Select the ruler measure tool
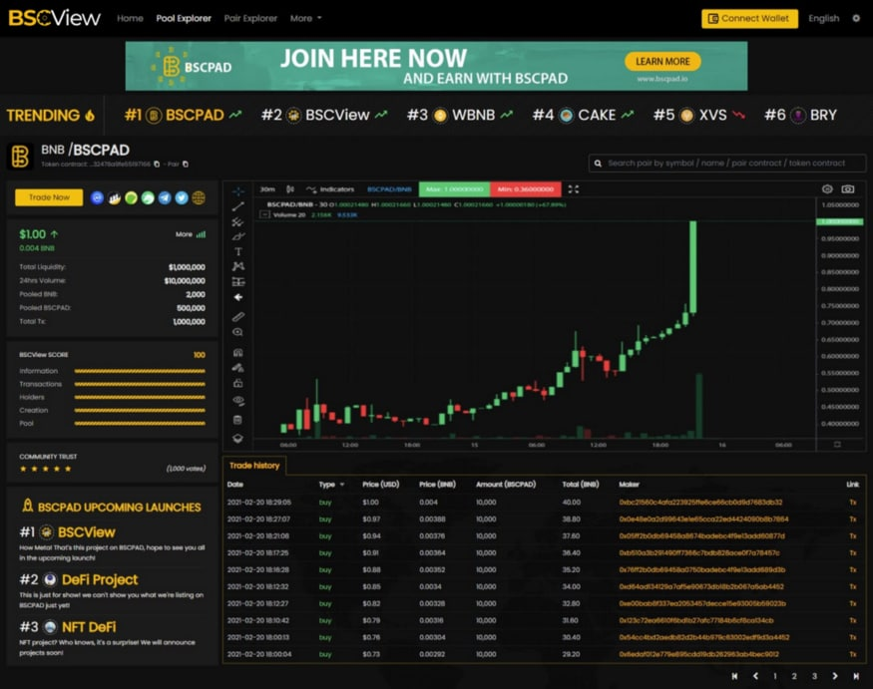Viewport: 873px width, 689px height. (238, 317)
